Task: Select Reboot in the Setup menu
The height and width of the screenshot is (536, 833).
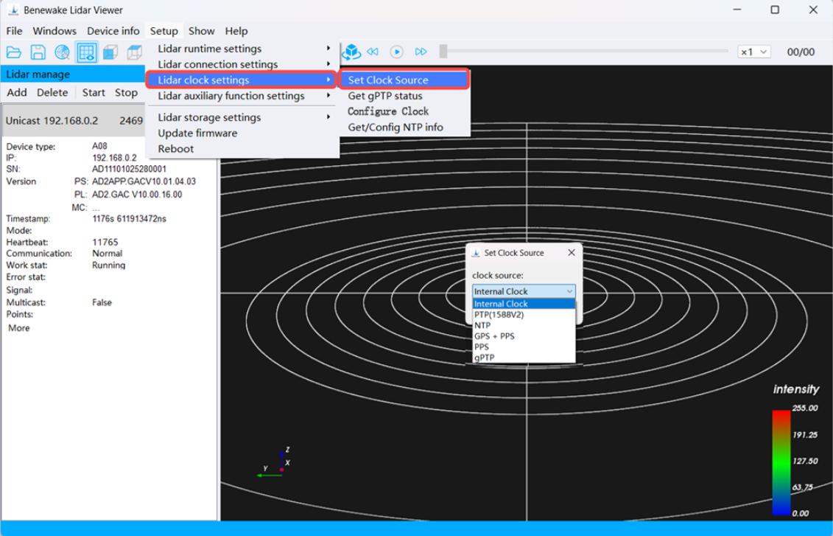Action: (x=242, y=149)
